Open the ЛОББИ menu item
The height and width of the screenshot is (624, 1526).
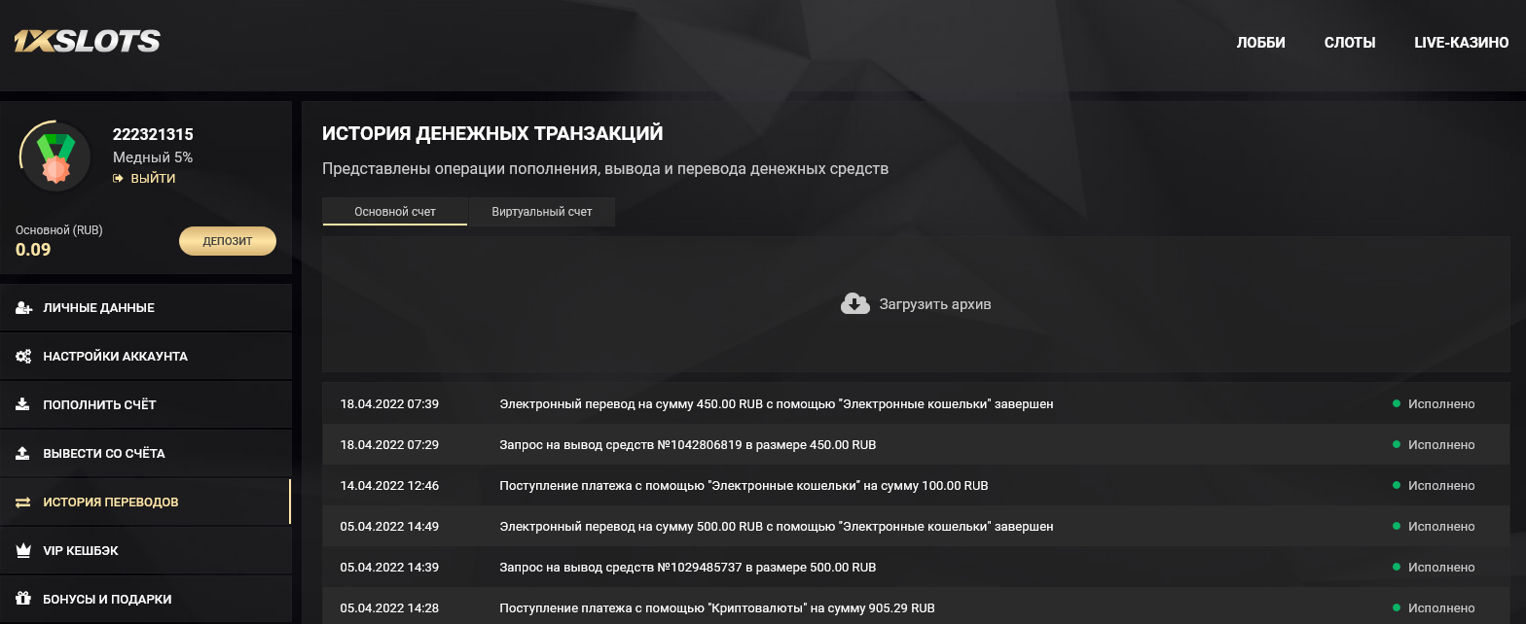(1261, 43)
